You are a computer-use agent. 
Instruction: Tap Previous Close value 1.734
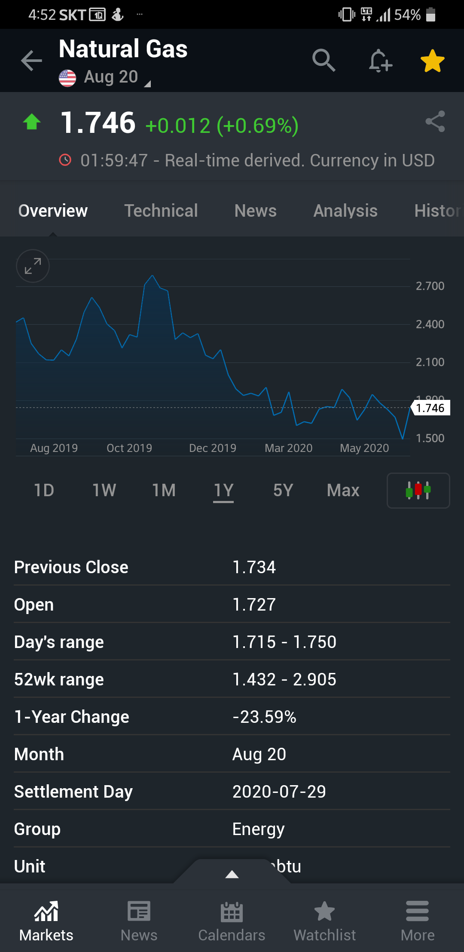(254, 567)
